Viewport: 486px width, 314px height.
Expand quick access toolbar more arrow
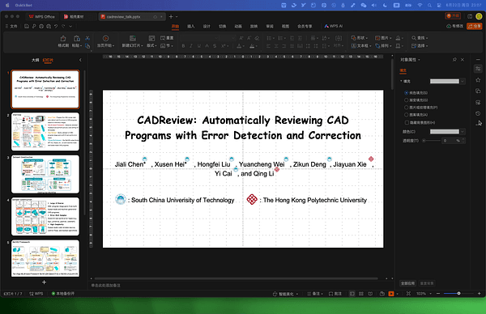click(70, 27)
